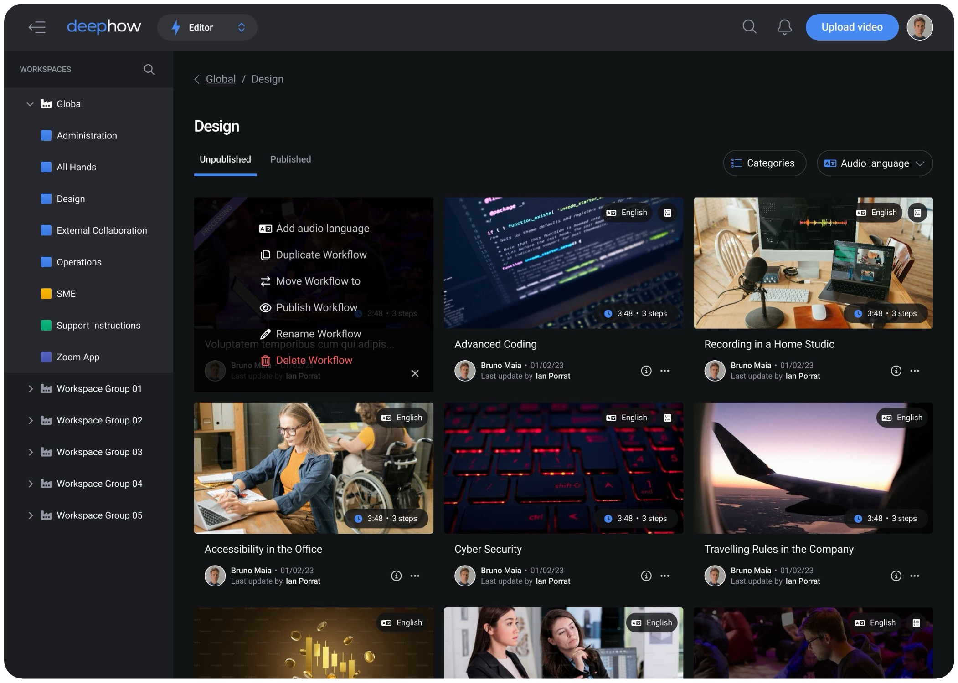
Task: Open the External Collaboration workspace
Action: (x=88, y=230)
